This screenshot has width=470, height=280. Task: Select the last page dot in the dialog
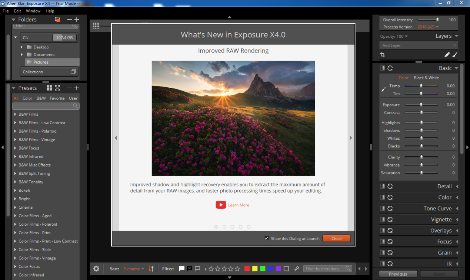click(249, 227)
